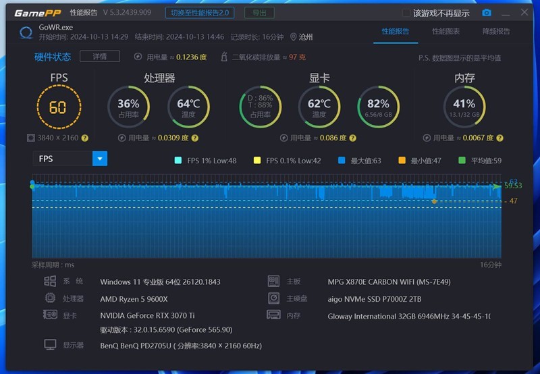The width and height of the screenshot is (540, 374).
Task: Click the green 59.53 average arrow marker
Action: coord(496,186)
